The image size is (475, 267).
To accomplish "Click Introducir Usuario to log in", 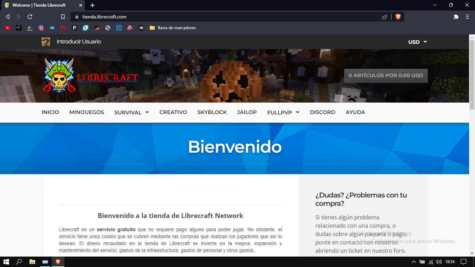I will coord(79,42).
